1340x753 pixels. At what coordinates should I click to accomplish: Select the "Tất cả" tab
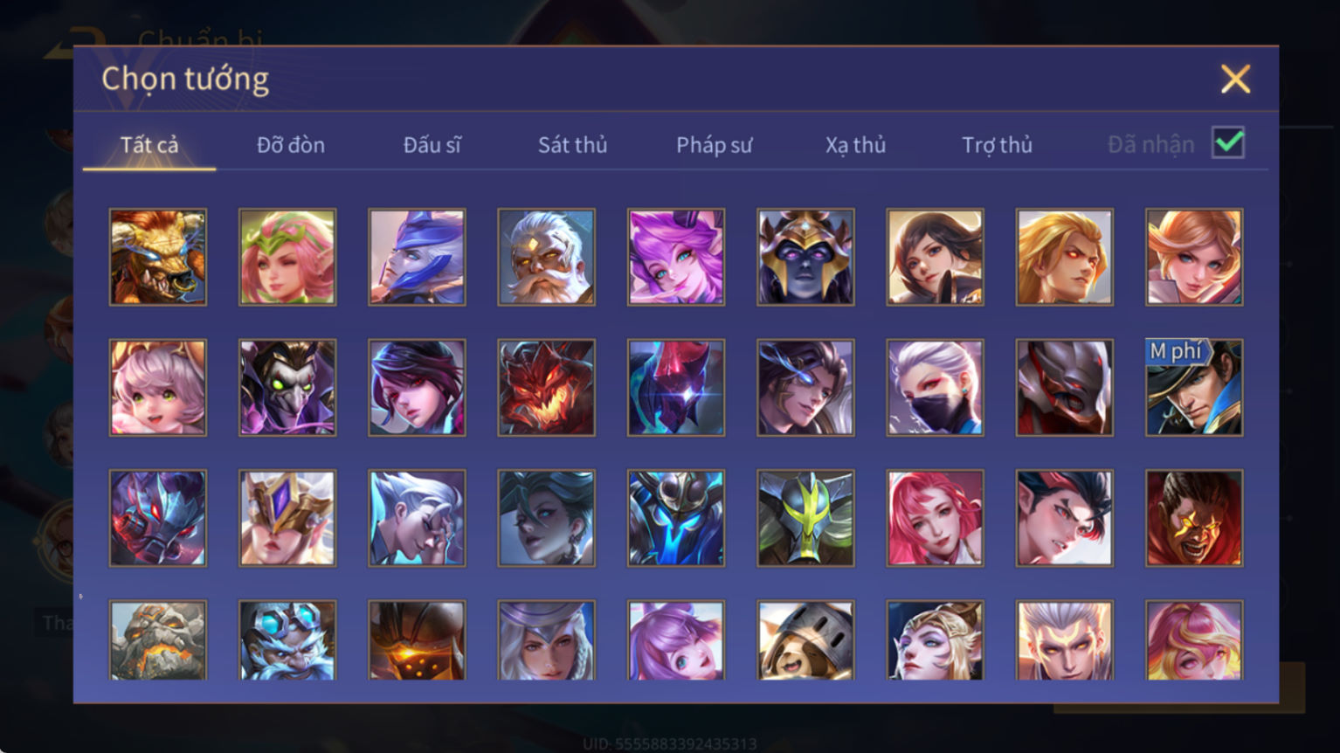tap(149, 145)
